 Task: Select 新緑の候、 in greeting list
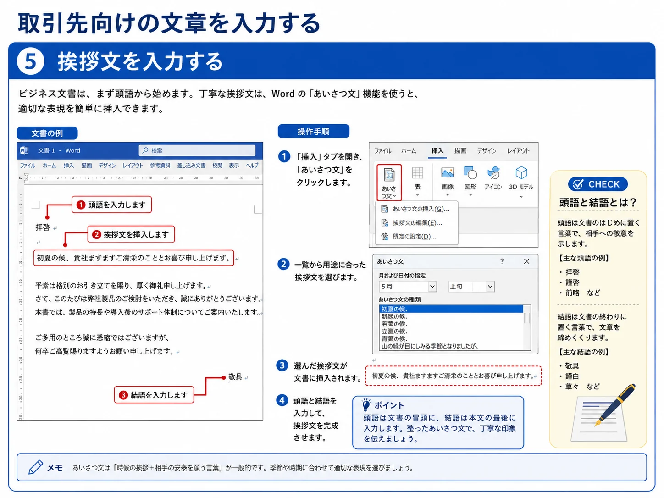point(451,316)
